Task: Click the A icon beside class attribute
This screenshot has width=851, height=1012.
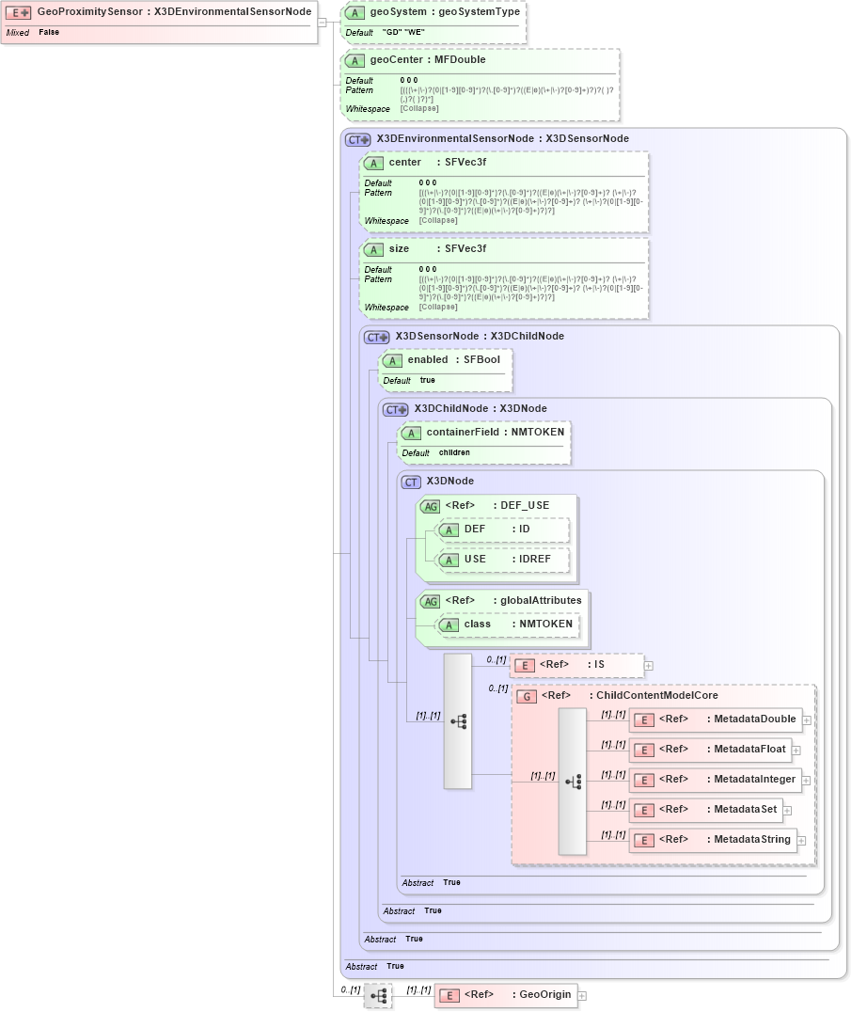Action: [x=449, y=625]
